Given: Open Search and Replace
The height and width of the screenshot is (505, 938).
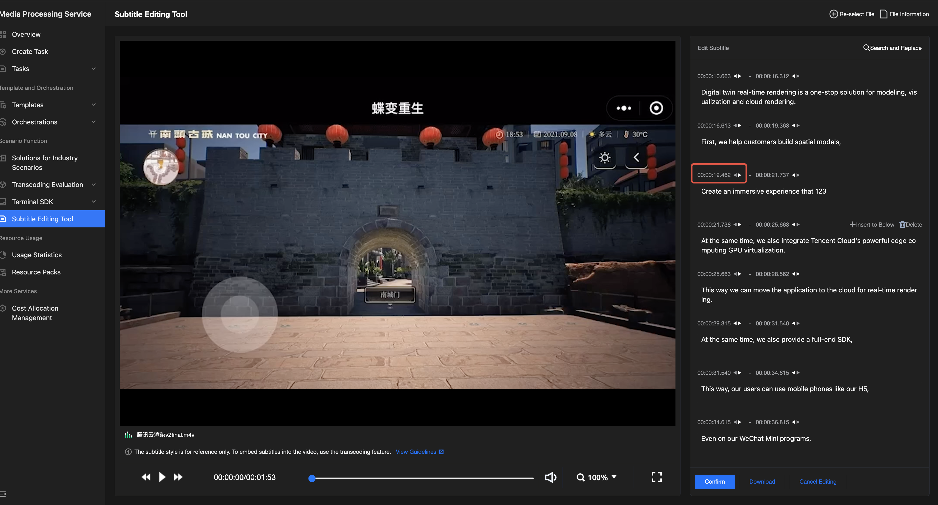Looking at the screenshot, I should 892,48.
